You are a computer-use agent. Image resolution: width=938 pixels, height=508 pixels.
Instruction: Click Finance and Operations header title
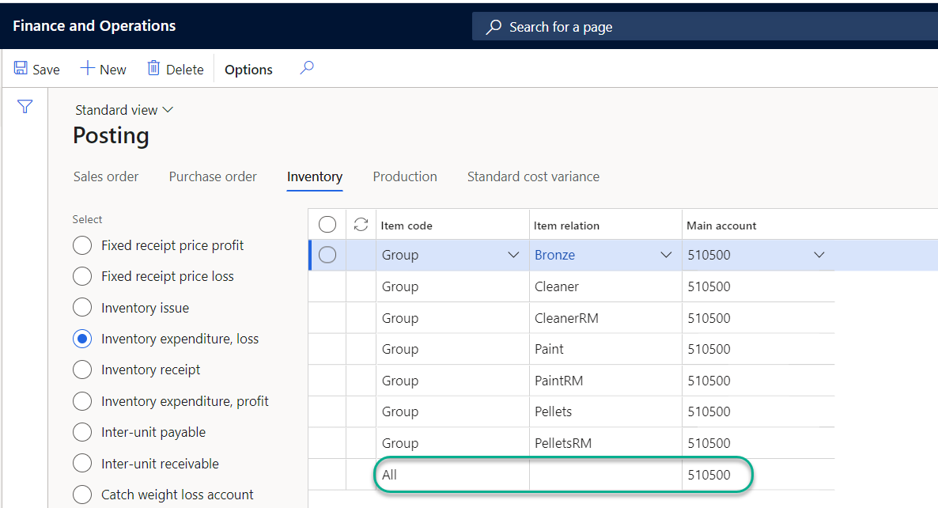point(94,26)
